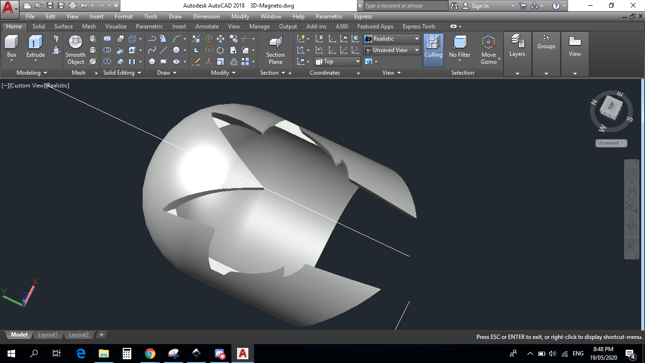Open the Groups panel flyout
645x363 pixels.
click(x=546, y=74)
